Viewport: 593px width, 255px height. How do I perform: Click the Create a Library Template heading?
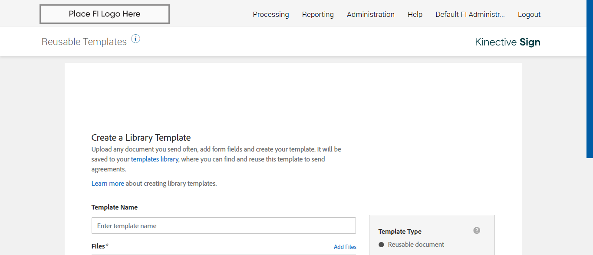[x=141, y=138]
